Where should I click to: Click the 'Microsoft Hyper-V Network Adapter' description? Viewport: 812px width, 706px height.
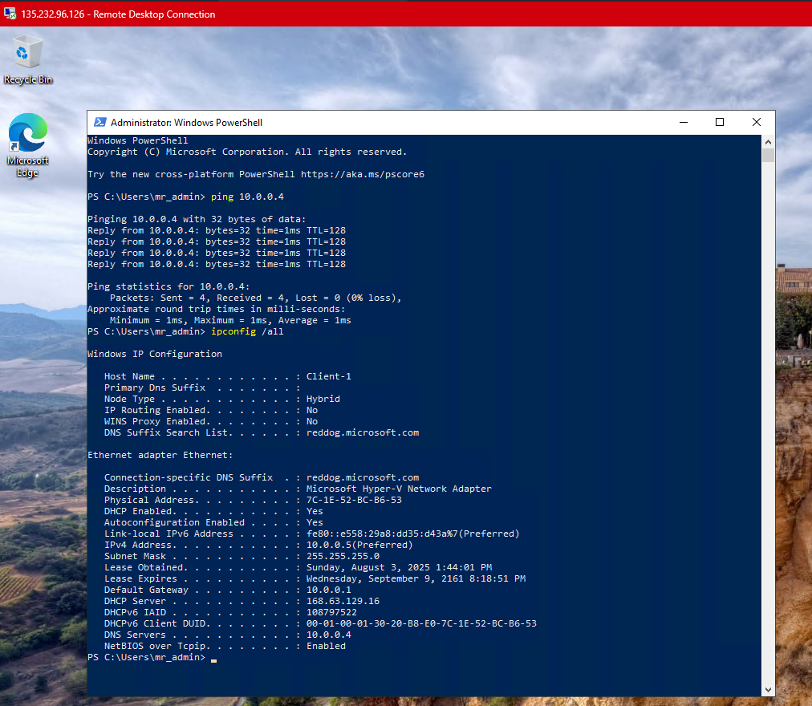[x=399, y=489]
